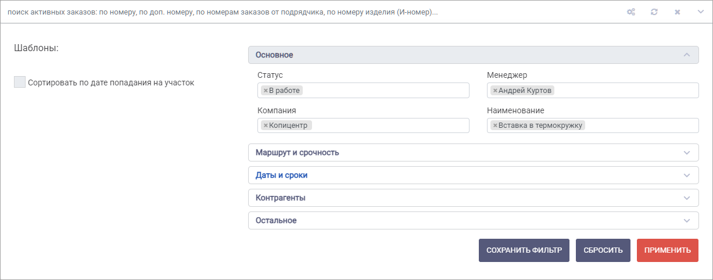This screenshot has height=280, width=713.
Task: Click the refresh arrows icon in search bar
Action: click(654, 12)
